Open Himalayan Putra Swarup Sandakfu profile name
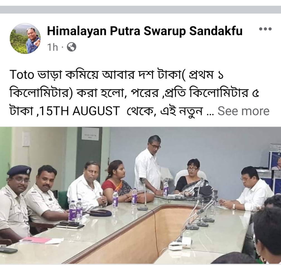The width and height of the screenshot is (281, 271). point(145,31)
